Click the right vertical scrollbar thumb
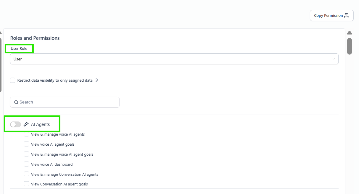The image size is (359, 194). [350, 46]
